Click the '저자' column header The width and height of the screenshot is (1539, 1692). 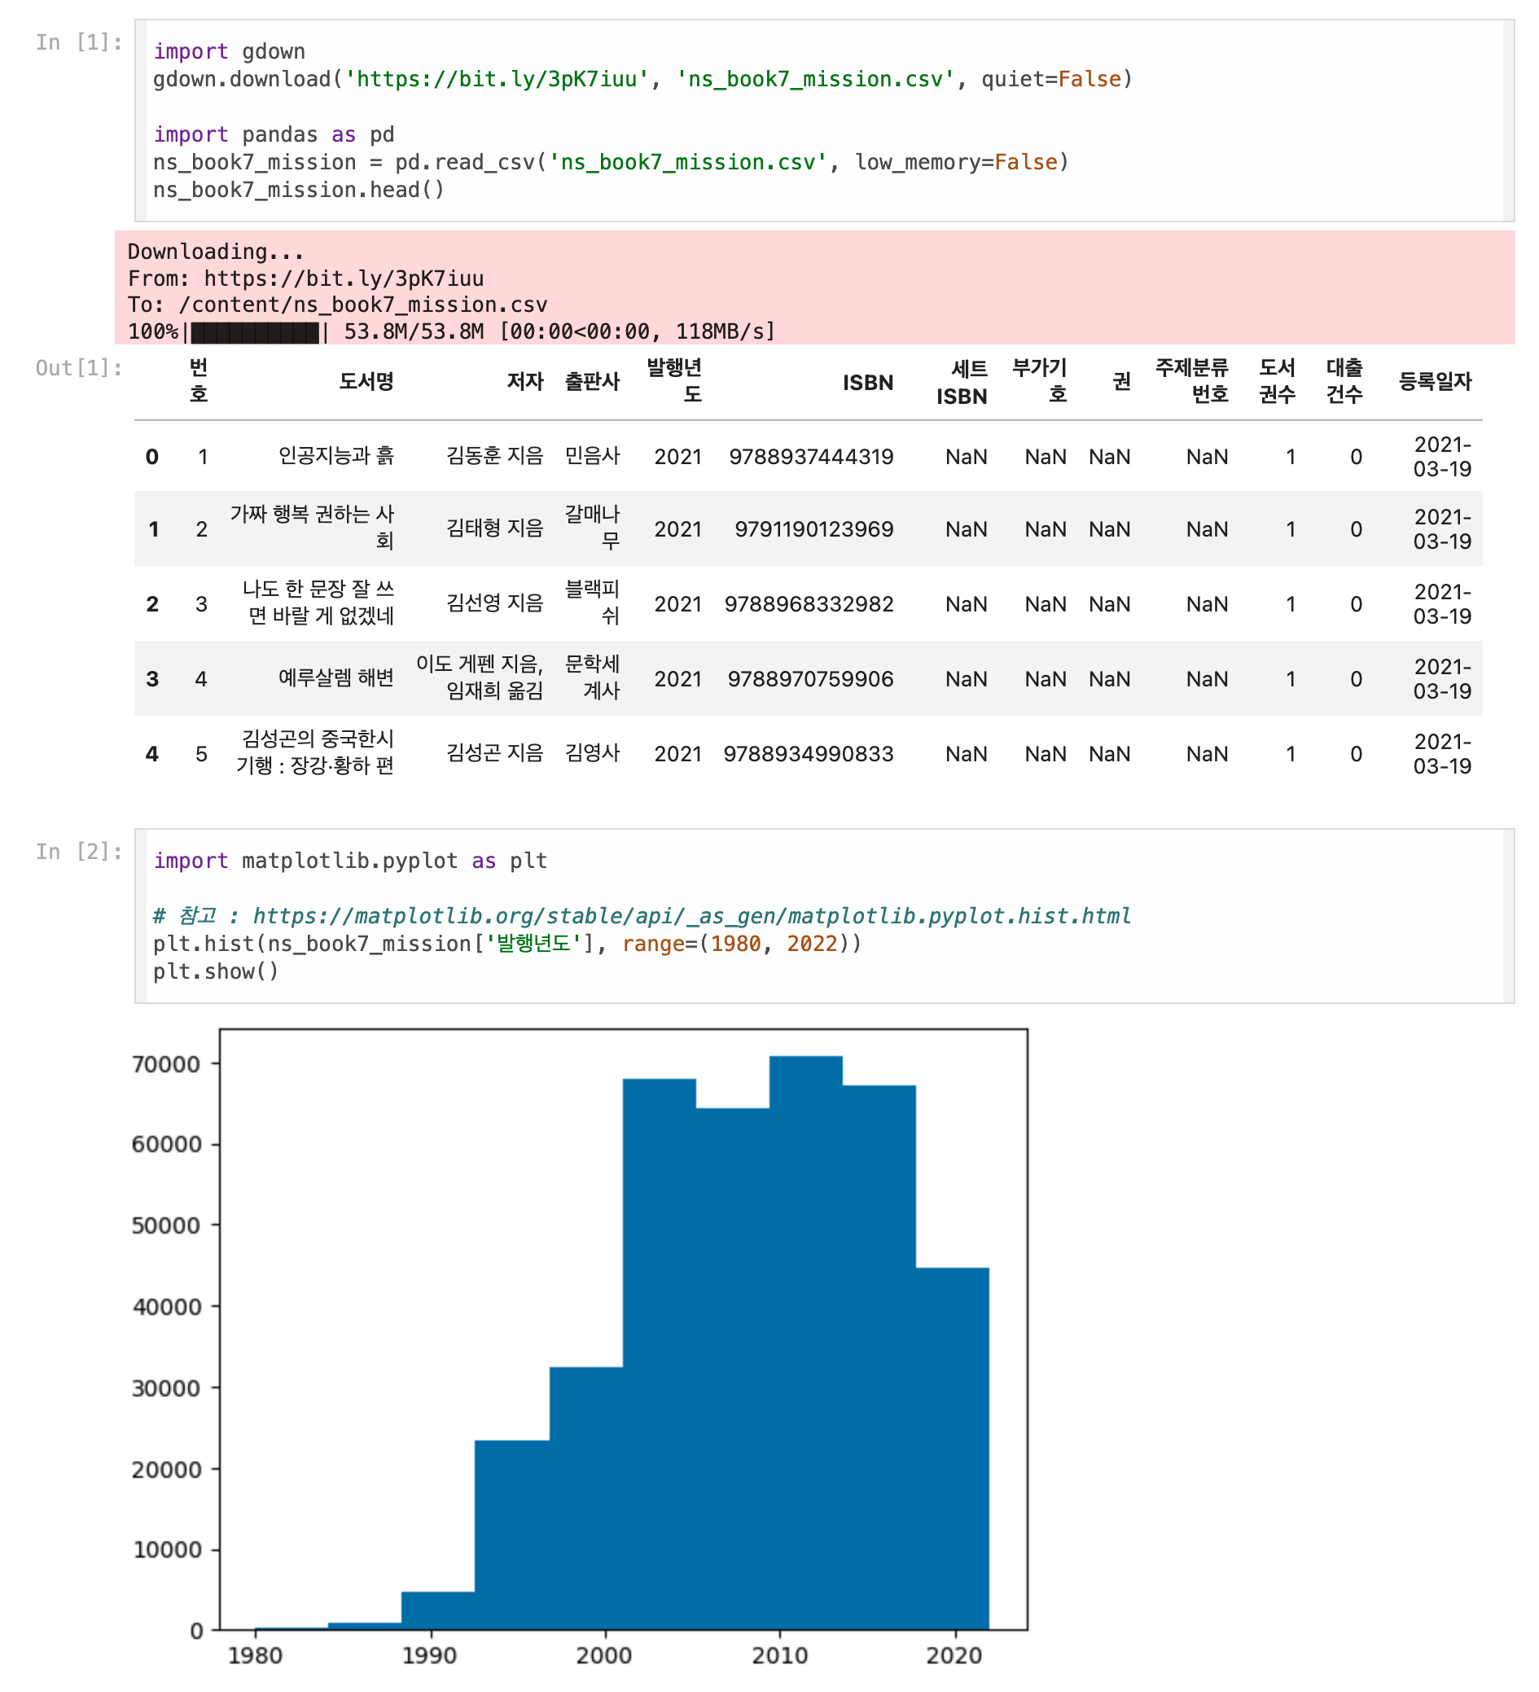point(524,381)
